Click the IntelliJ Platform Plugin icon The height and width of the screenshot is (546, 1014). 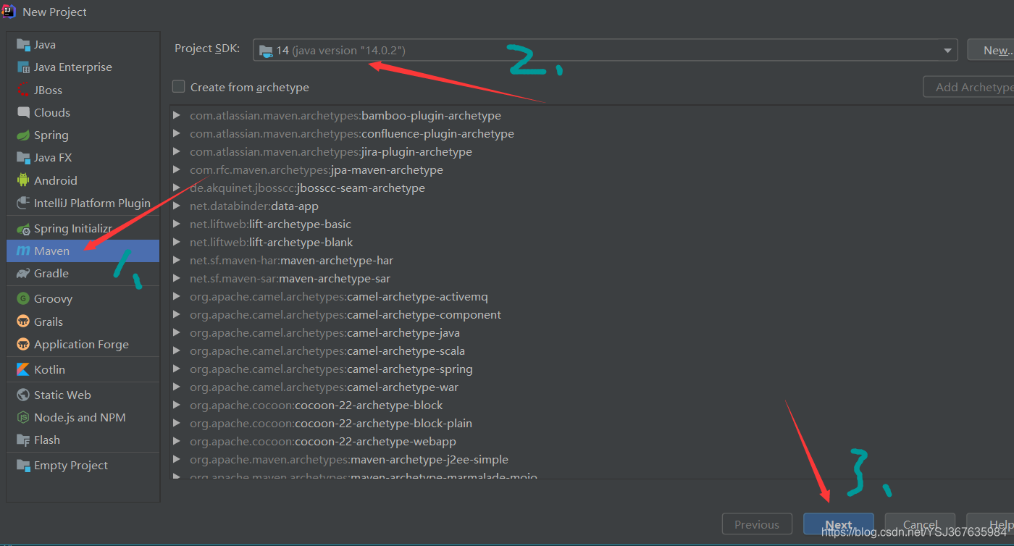pyautogui.click(x=22, y=203)
